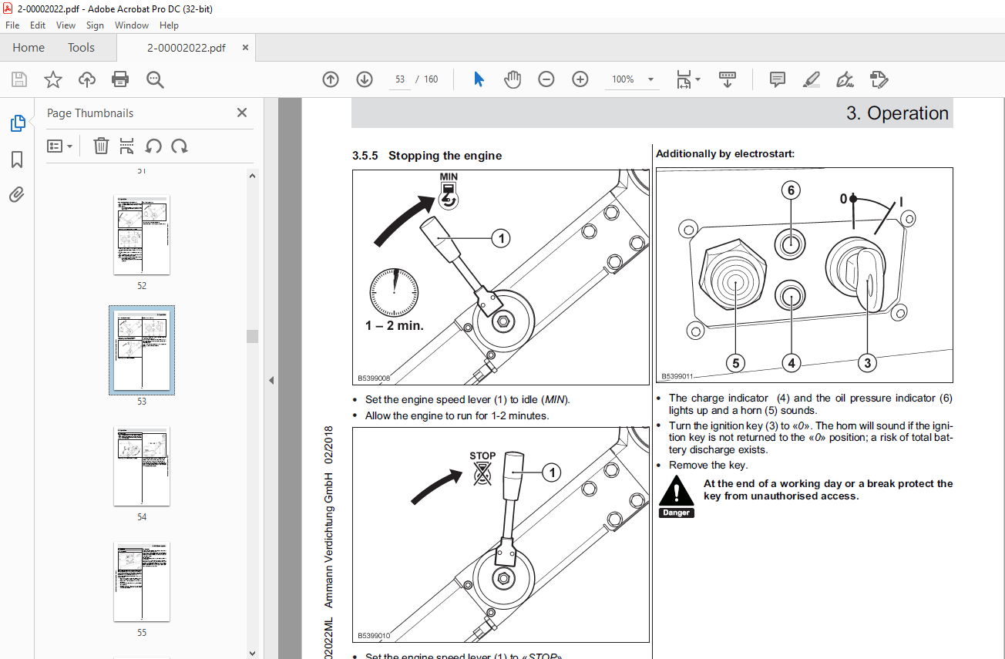Add a sticky note comment
The width and height of the screenshot is (1005, 659).
click(778, 79)
